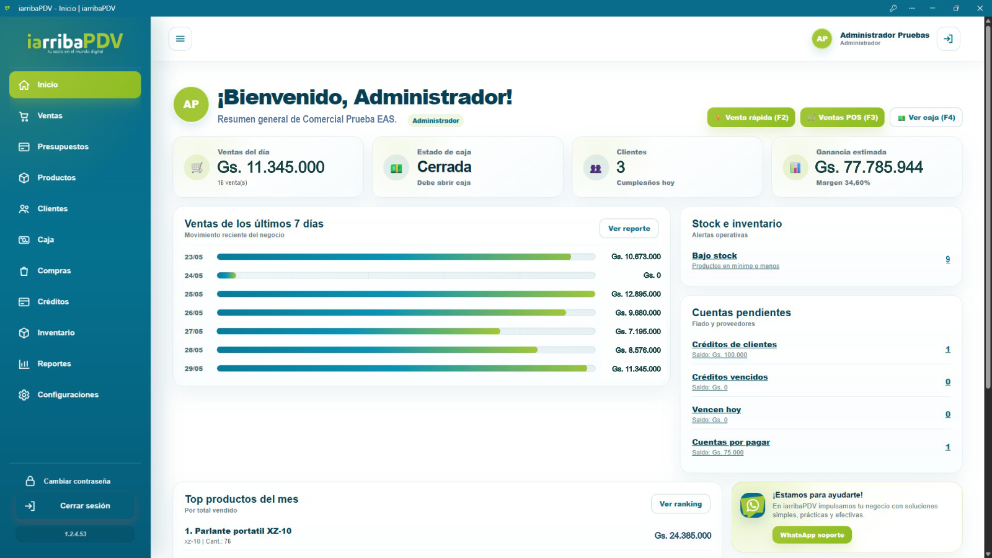Viewport: 992px width, 558px height.
Task: Click the Inicio home icon in sidebar
Action: click(24, 85)
